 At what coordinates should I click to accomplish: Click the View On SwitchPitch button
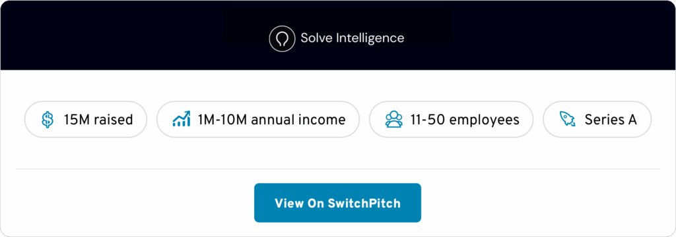pyautogui.click(x=337, y=203)
